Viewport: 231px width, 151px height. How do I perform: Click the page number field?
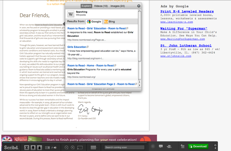47,147
